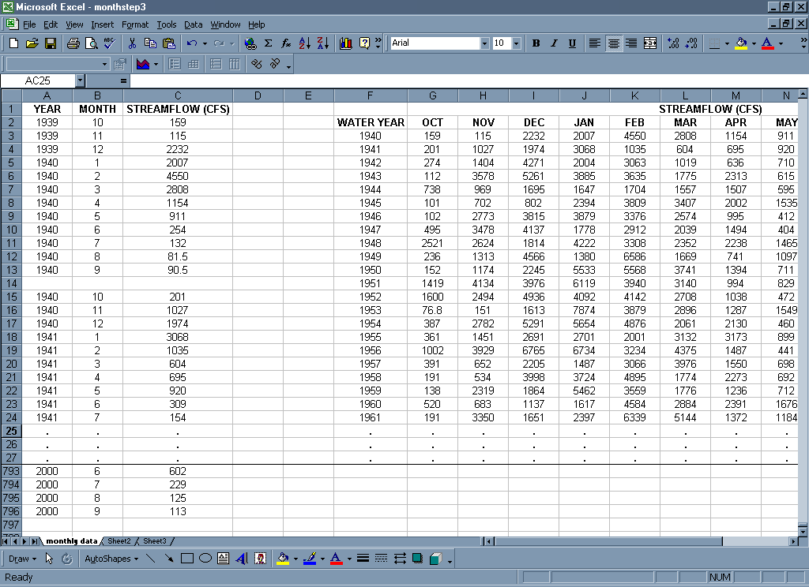Click the Draw menu button

tap(19, 559)
